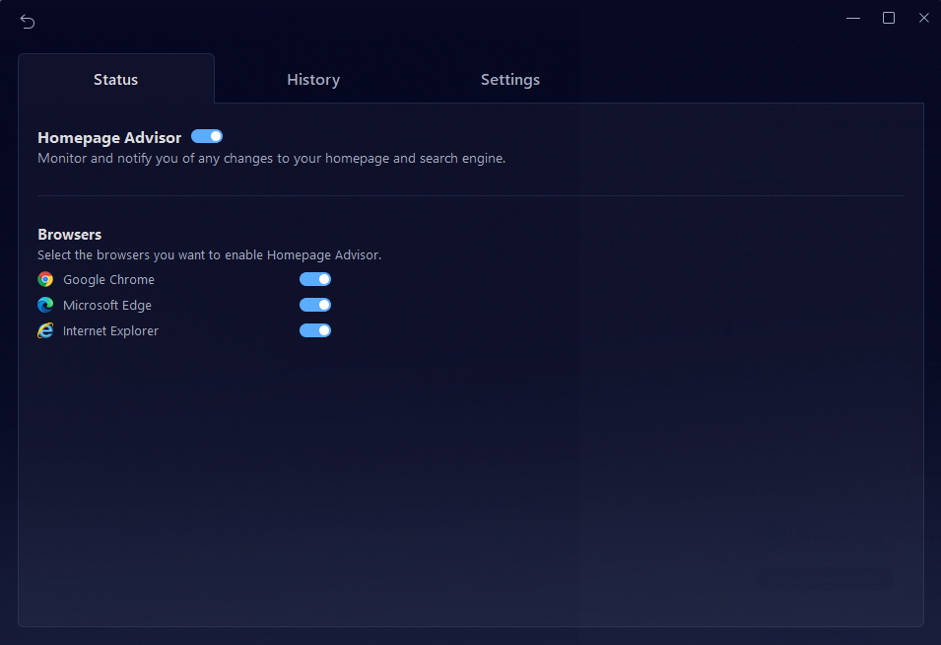Turn off the Internet Explorer toggle
This screenshot has width=941, height=645.
click(x=314, y=330)
